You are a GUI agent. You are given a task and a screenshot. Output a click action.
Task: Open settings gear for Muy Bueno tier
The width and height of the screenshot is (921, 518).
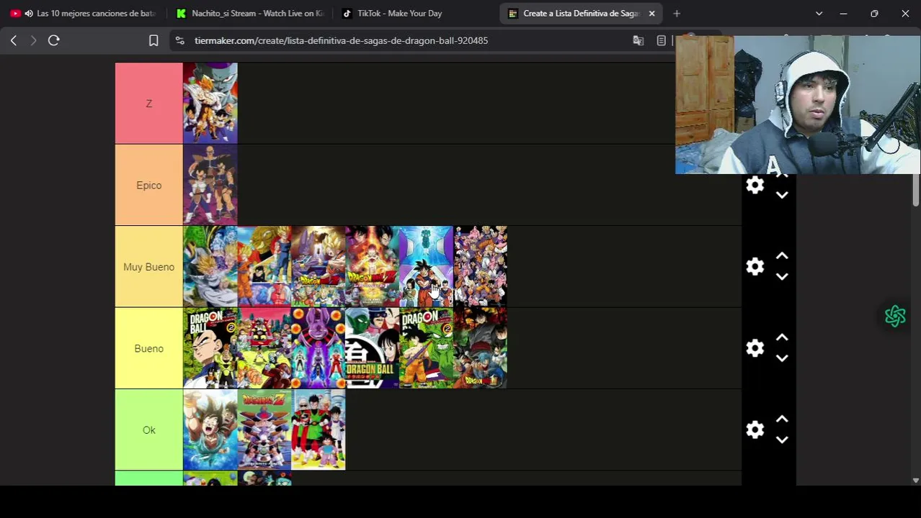click(755, 267)
